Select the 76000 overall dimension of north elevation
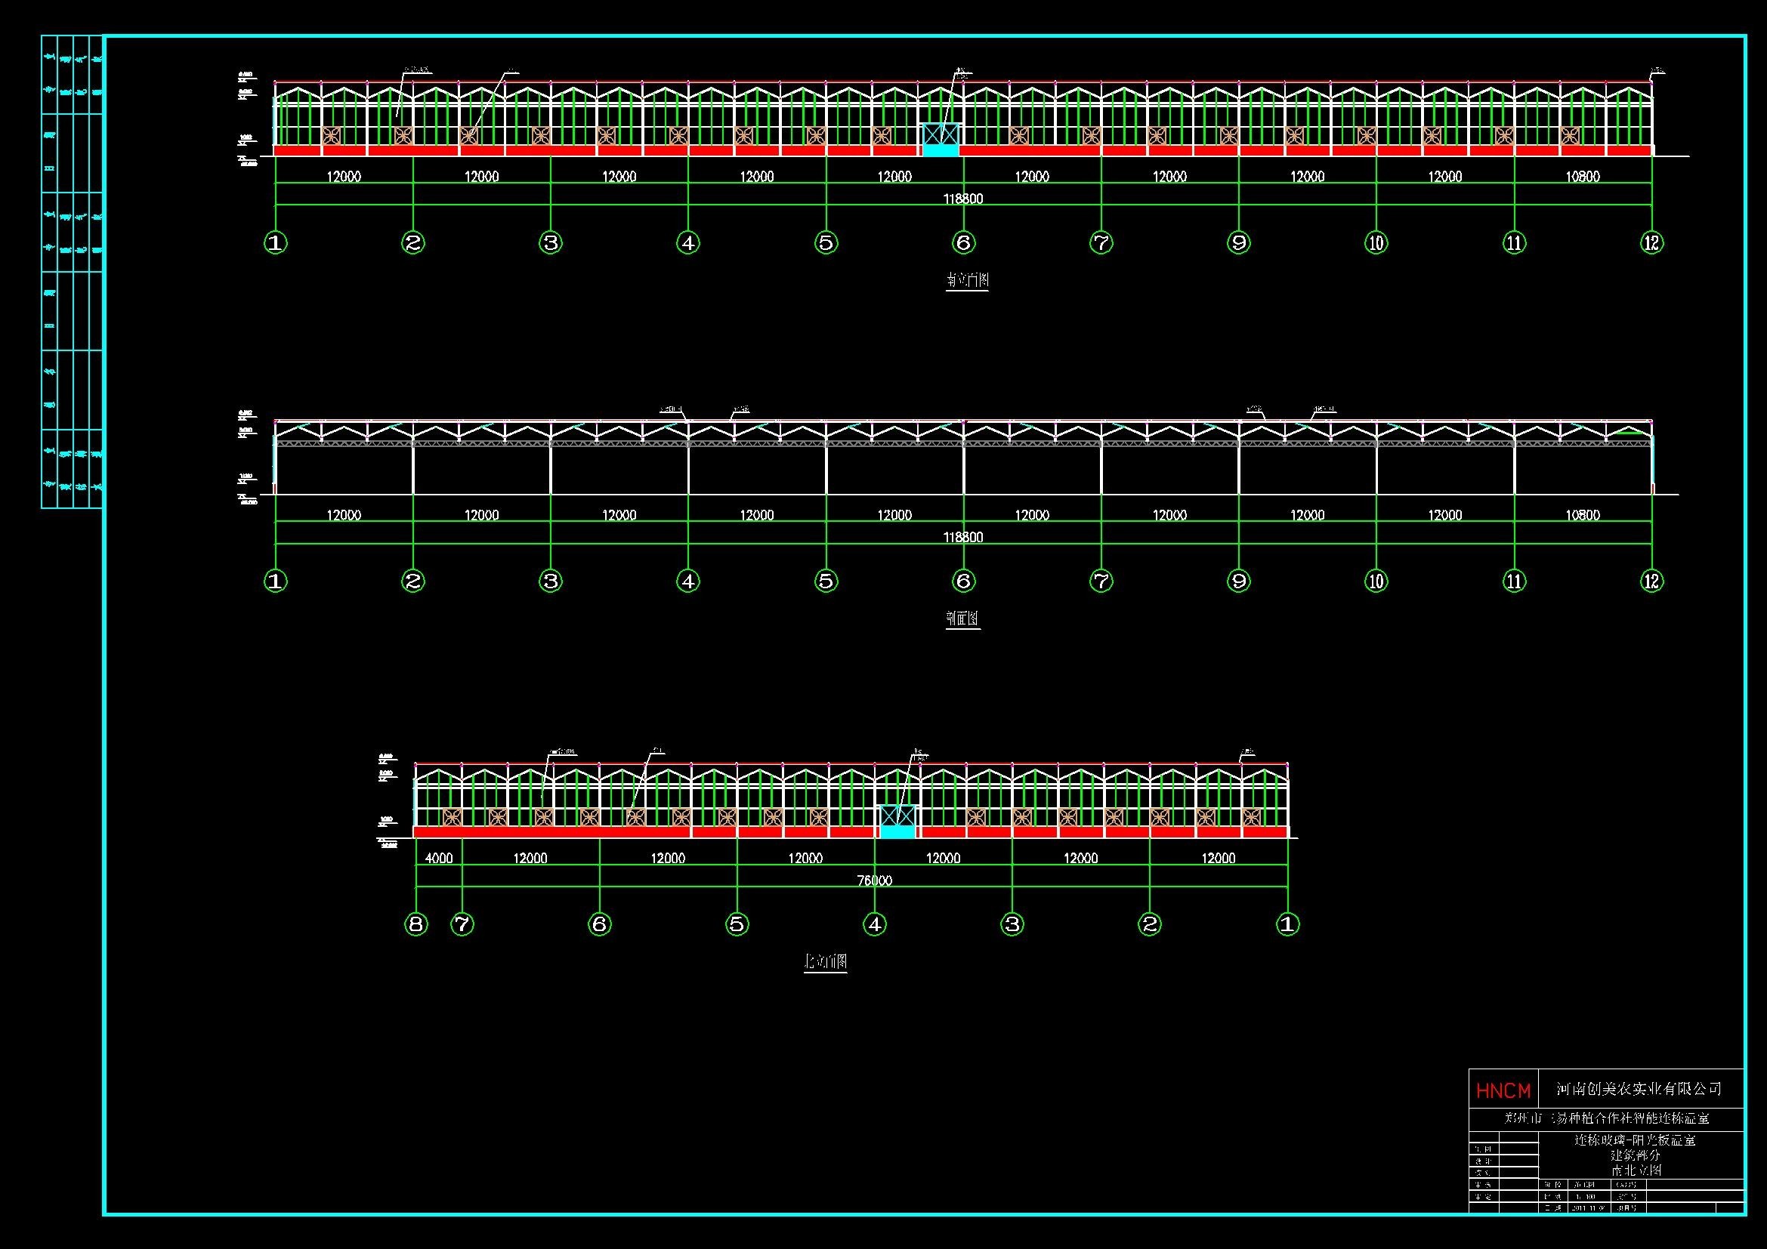 pos(874,880)
